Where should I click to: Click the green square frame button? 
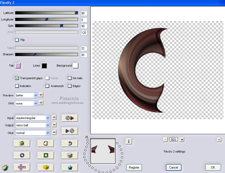(46, 155)
